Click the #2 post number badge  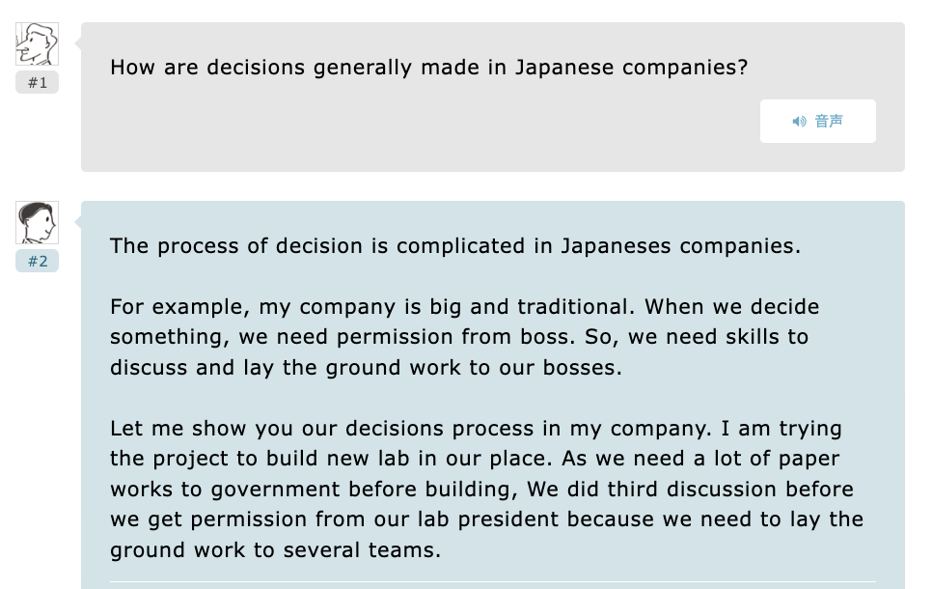point(38,261)
